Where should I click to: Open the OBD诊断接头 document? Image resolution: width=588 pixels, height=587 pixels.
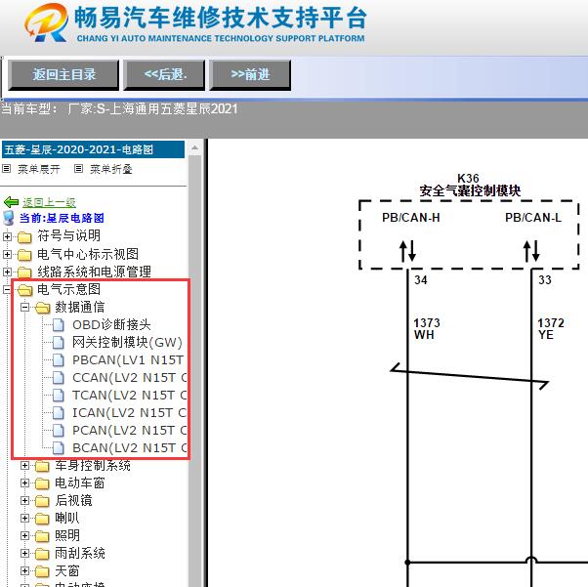(x=111, y=325)
